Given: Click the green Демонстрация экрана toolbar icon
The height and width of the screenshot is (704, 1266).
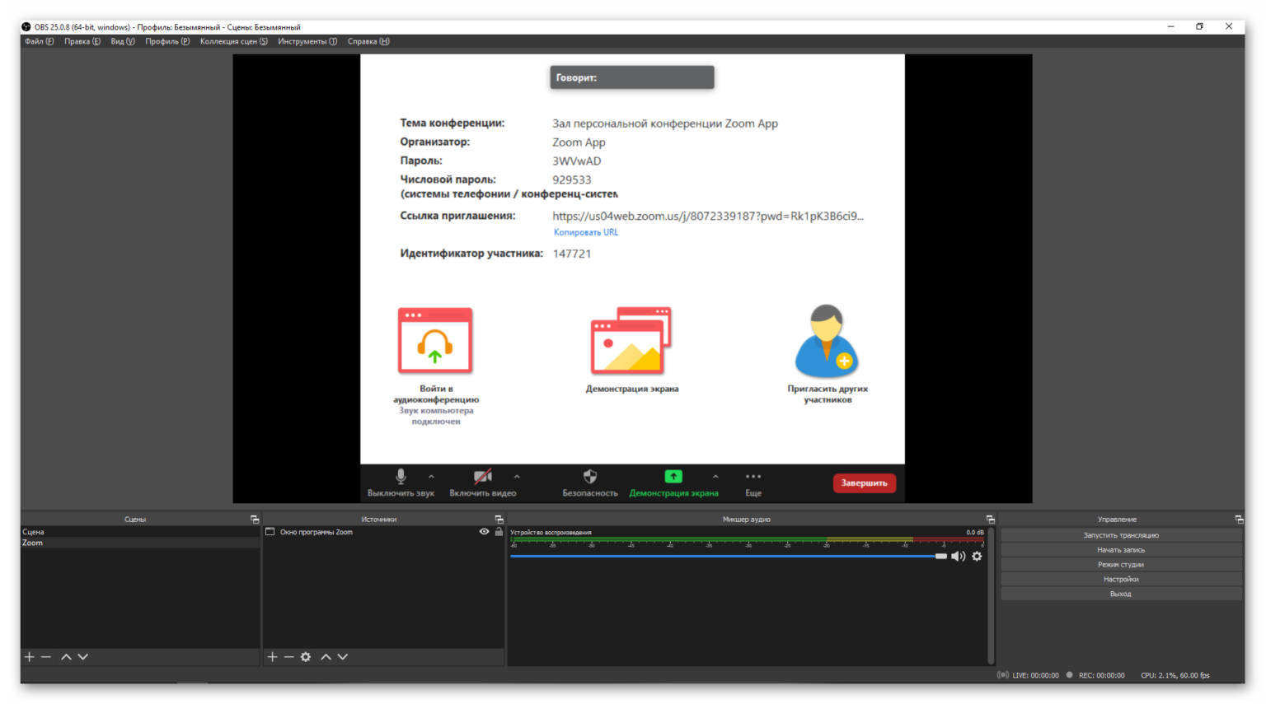Looking at the screenshot, I should click(673, 477).
